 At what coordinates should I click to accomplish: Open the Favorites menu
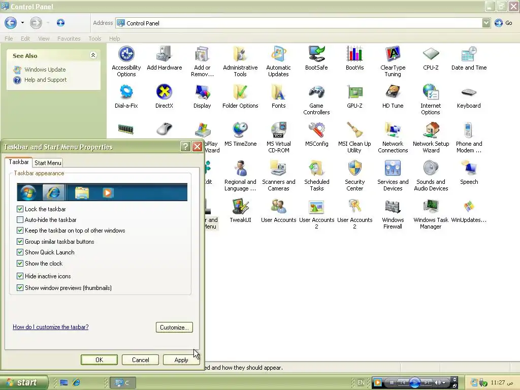pos(69,39)
